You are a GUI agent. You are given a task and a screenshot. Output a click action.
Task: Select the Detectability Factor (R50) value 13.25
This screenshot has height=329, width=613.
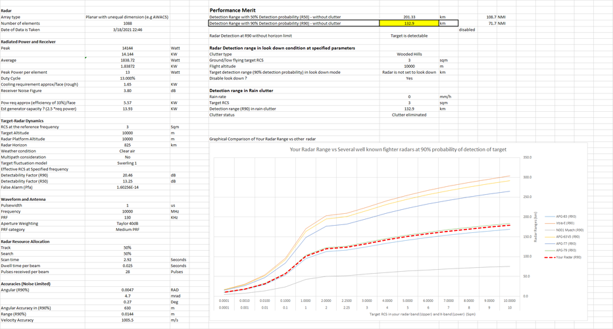[128, 182]
